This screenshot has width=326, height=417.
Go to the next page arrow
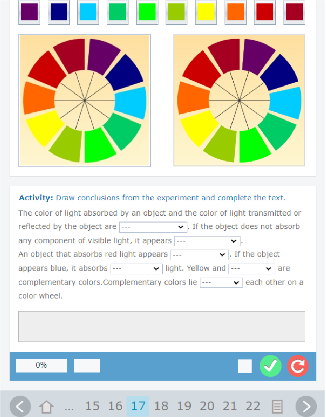tap(306, 406)
